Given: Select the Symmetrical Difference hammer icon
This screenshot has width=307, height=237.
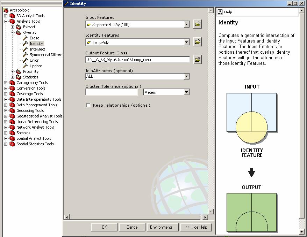Looking at the screenshot, I should tap(26, 55).
